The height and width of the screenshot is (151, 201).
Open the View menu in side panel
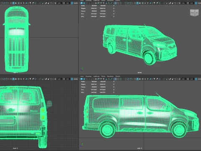[x=82, y=76]
